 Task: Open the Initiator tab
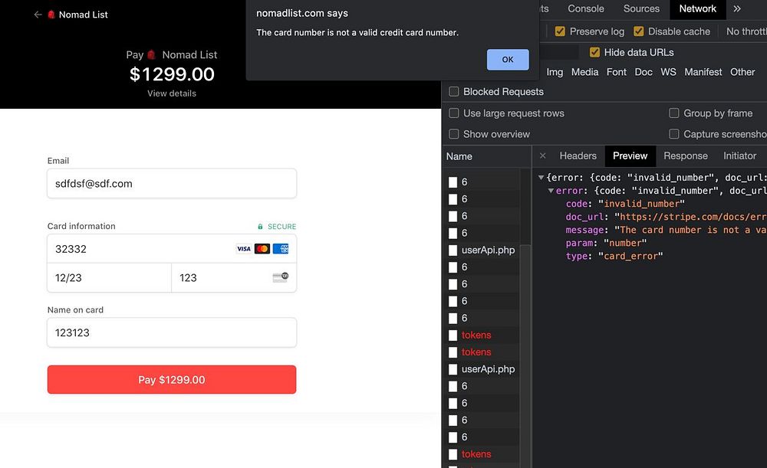(x=739, y=155)
